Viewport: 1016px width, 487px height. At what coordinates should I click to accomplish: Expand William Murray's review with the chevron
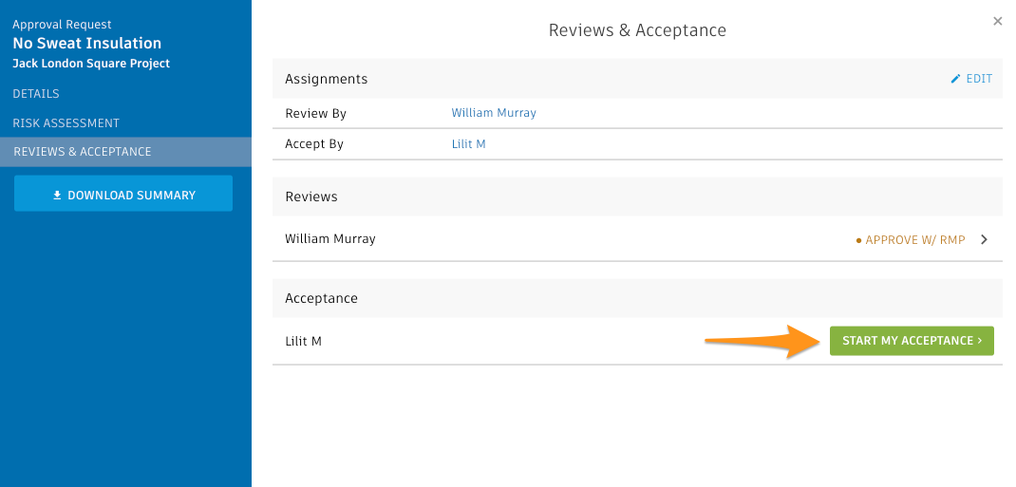coord(985,239)
